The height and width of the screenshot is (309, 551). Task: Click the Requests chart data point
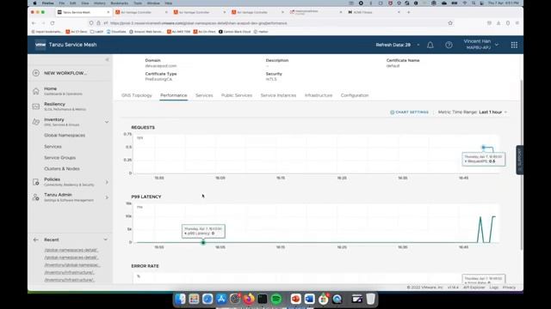(483, 147)
